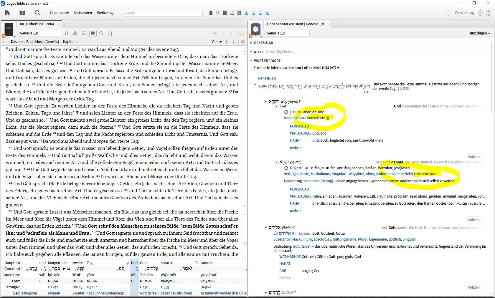Open LUT84 link after verse text
Screen dimensions: 495x298
click(404, 89)
